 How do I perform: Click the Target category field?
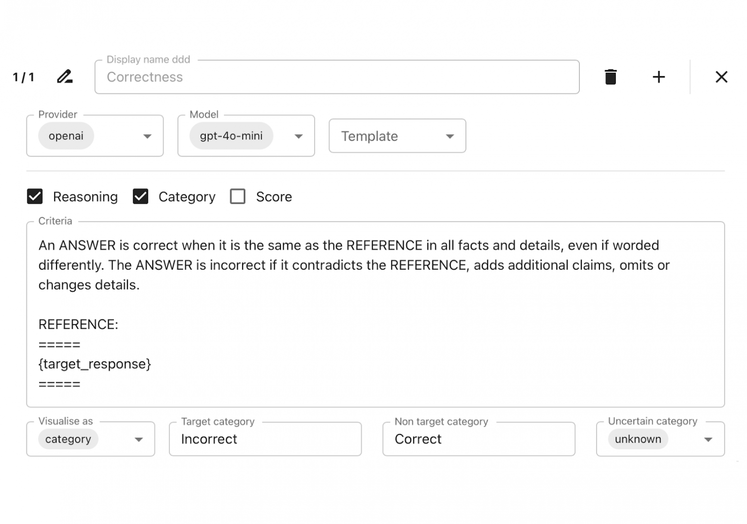(x=265, y=439)
